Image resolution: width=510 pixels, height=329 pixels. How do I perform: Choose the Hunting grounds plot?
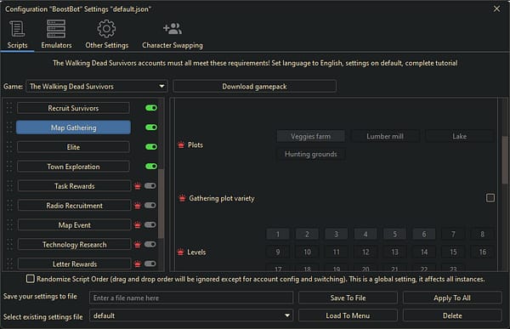click(x=310, y=154)
